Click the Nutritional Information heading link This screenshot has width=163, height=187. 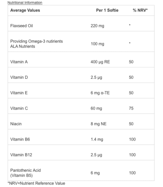coord(25,3)
